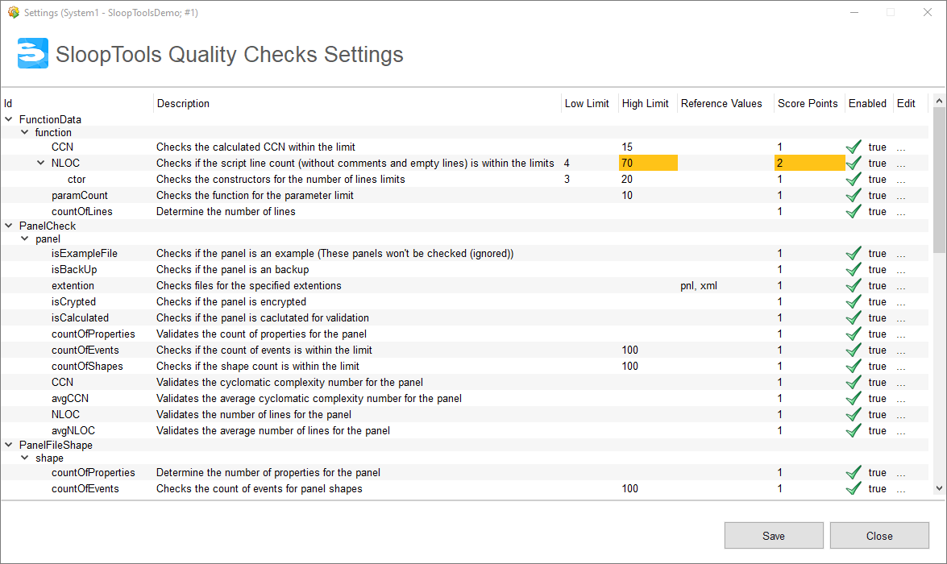Select the highlighted High Limit cell 70

(x=648, y=163)
